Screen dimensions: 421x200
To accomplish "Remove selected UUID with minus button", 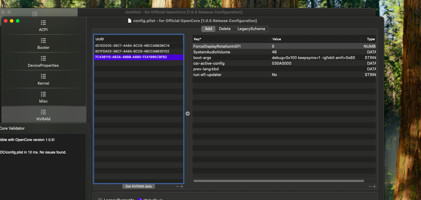I will coord(177,187).
